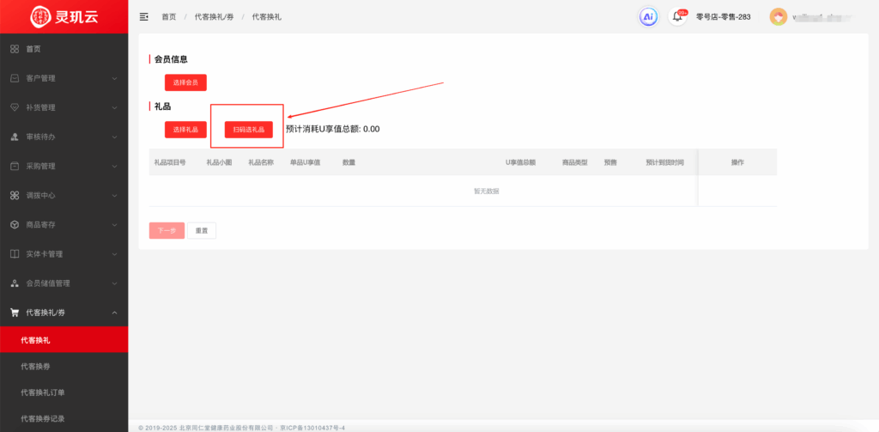
Task: Collapse the sidebar using the hamburger icon
Action: [x=143, y=16]
